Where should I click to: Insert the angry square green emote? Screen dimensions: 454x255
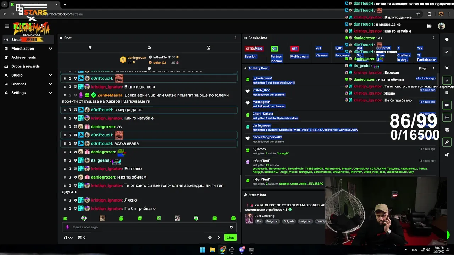click(159, 218)
